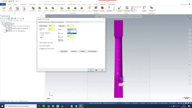Click the convert to 5-axis command
Image resolution: width=192 pixels, height=108 pixels.
point(136,7)
